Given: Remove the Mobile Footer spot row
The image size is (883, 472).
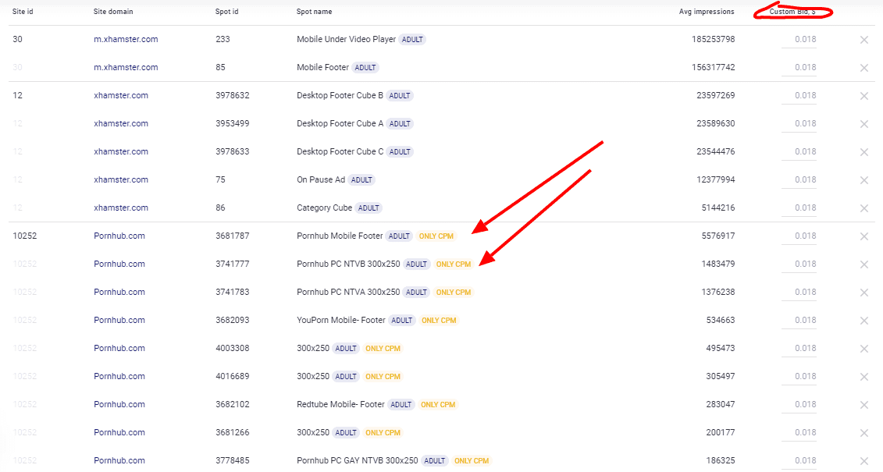Looking at the screenshot, I should [x=863, y=68].
